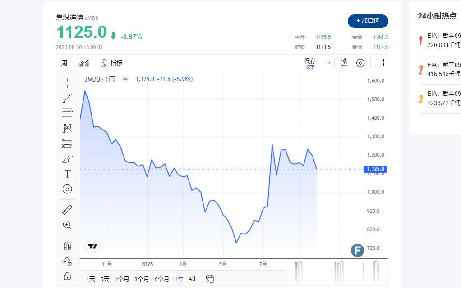Open the 指标 indicators button
The image size is (461, 288).
111,63
